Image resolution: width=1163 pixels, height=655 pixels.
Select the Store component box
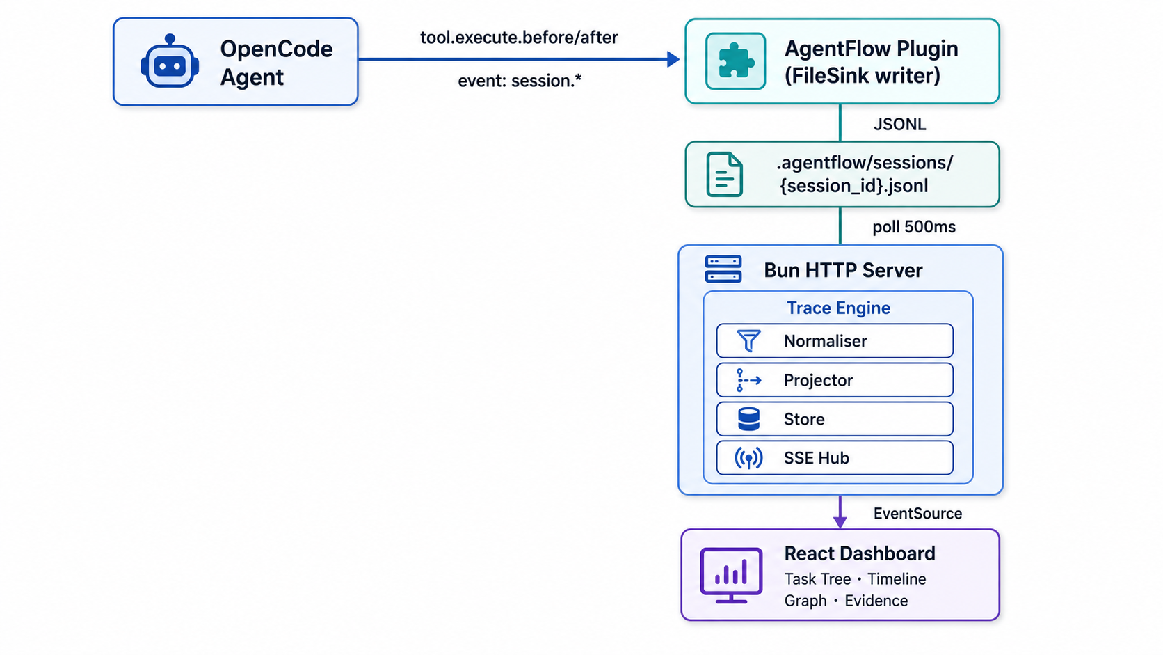835,419
